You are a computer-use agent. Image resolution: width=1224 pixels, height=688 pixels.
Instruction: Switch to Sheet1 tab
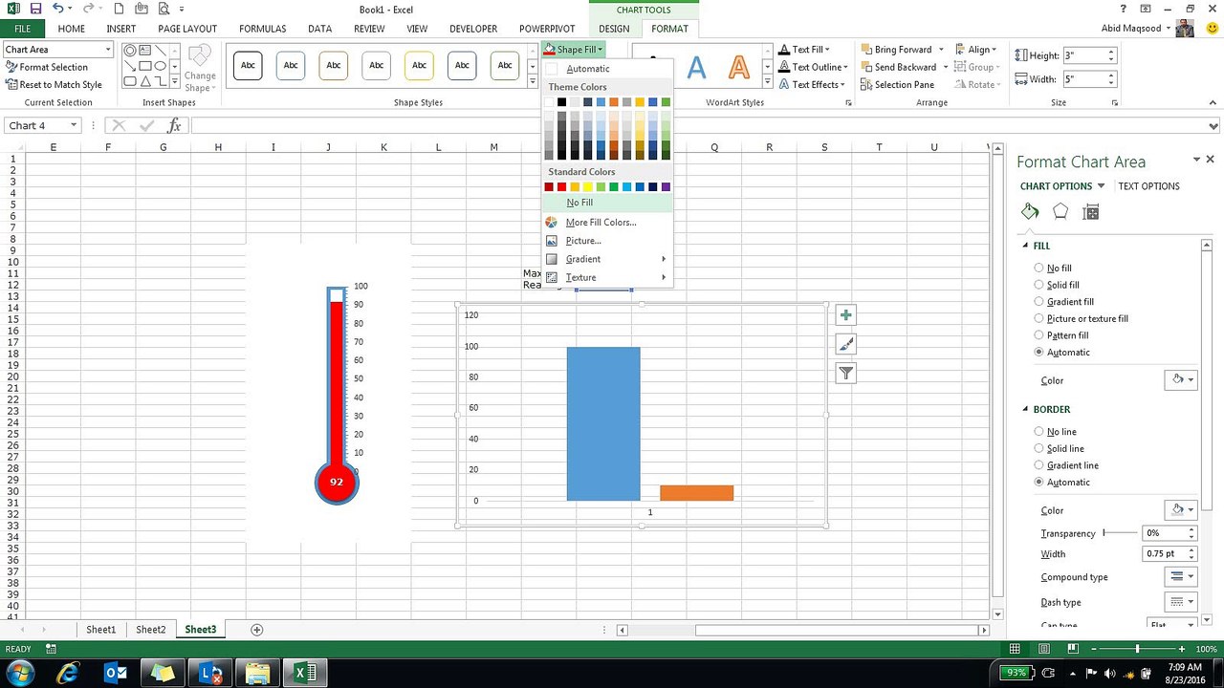click(100, 630)
